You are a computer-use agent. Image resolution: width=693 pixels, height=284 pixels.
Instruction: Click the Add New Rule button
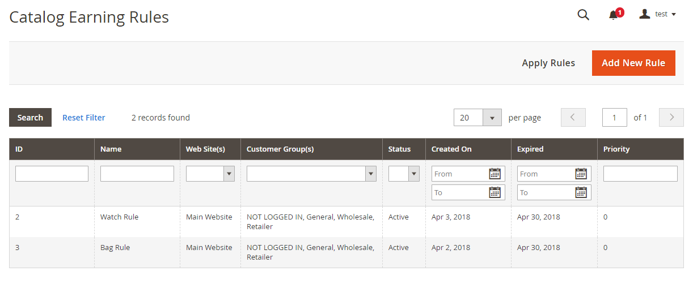633,63
